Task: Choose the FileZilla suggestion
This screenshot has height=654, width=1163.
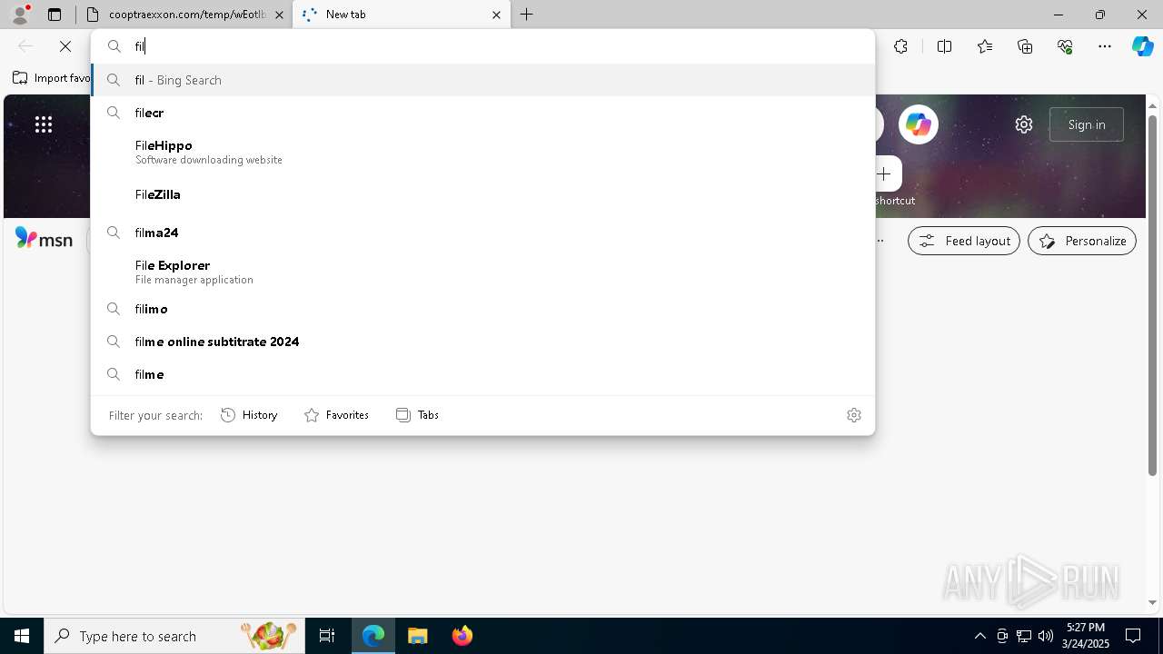Action: coord(482,194)
